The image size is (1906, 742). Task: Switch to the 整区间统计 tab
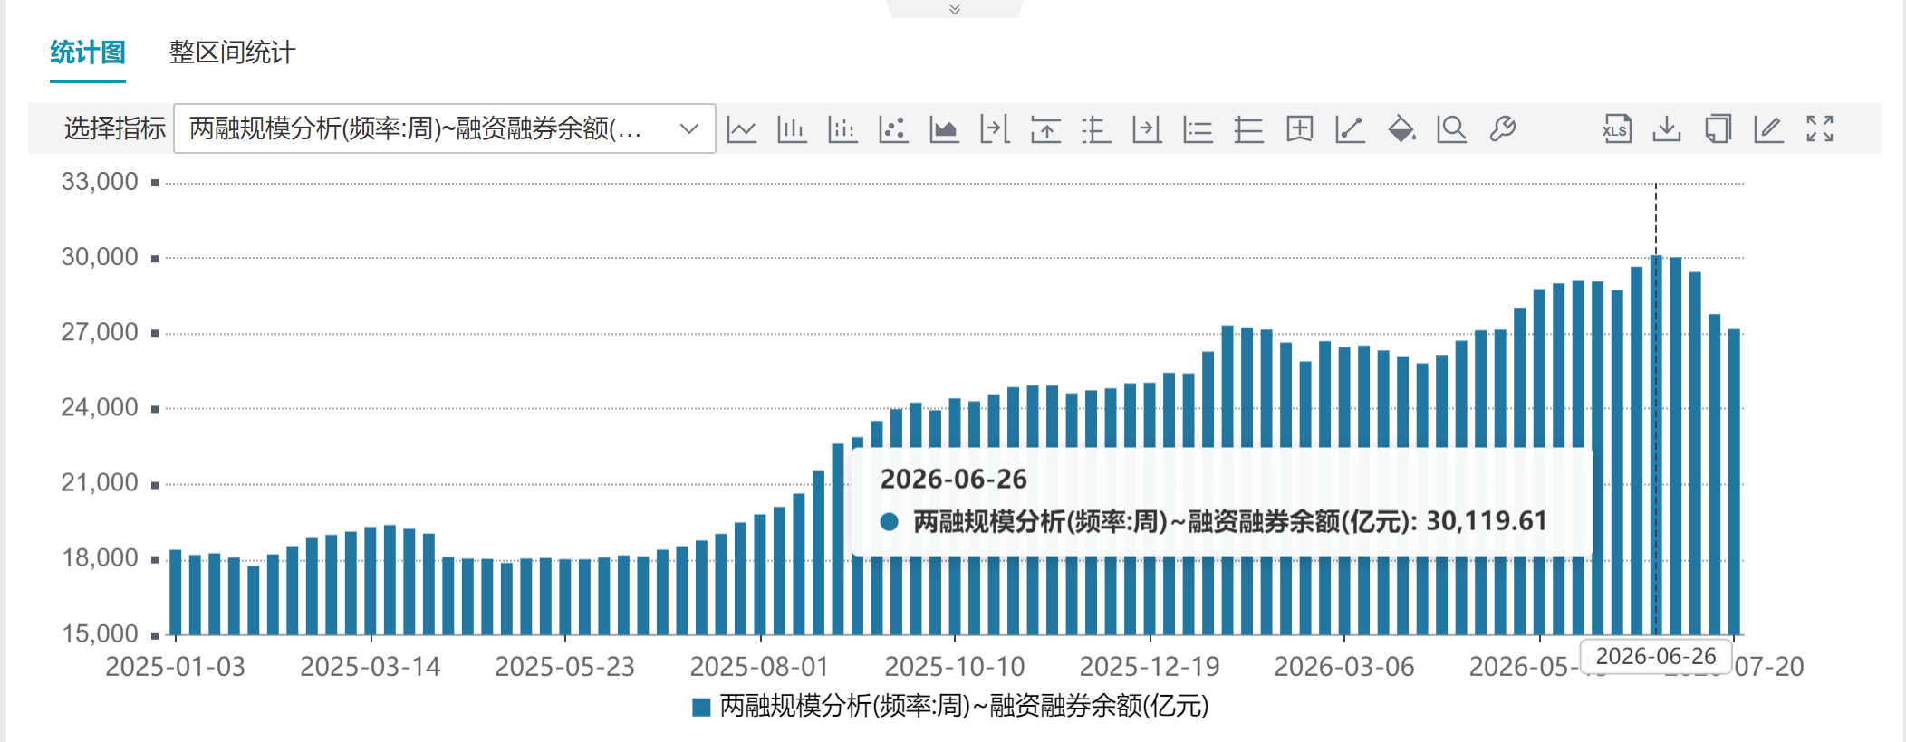coord(232,52)
